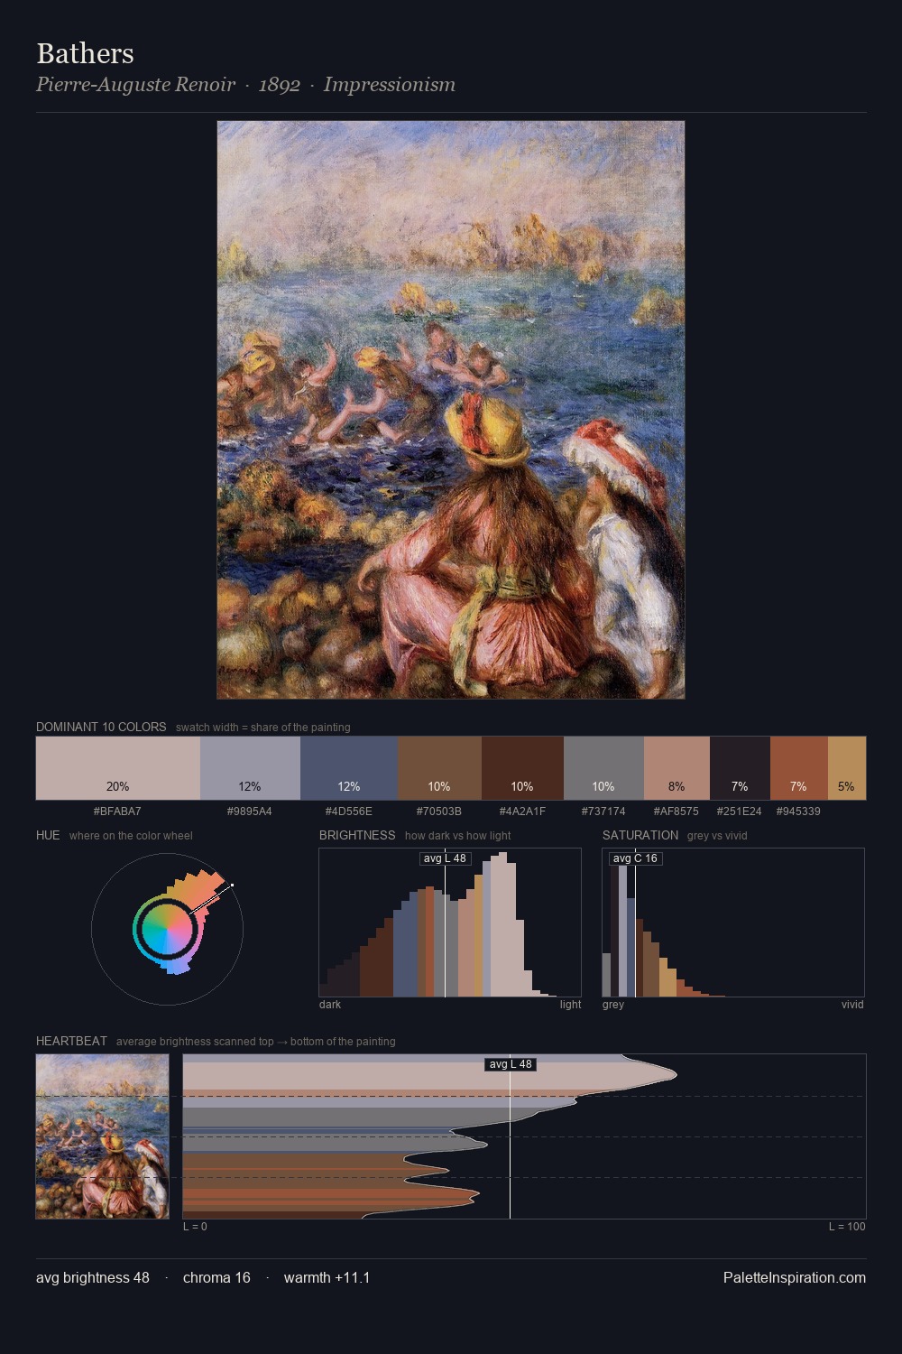Image resolution: width=902 pixels, height=1354 pixels.
Task: Click the hex label #737174
Action: coord(603,811)
